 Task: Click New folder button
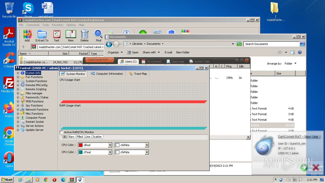point(183,52)
